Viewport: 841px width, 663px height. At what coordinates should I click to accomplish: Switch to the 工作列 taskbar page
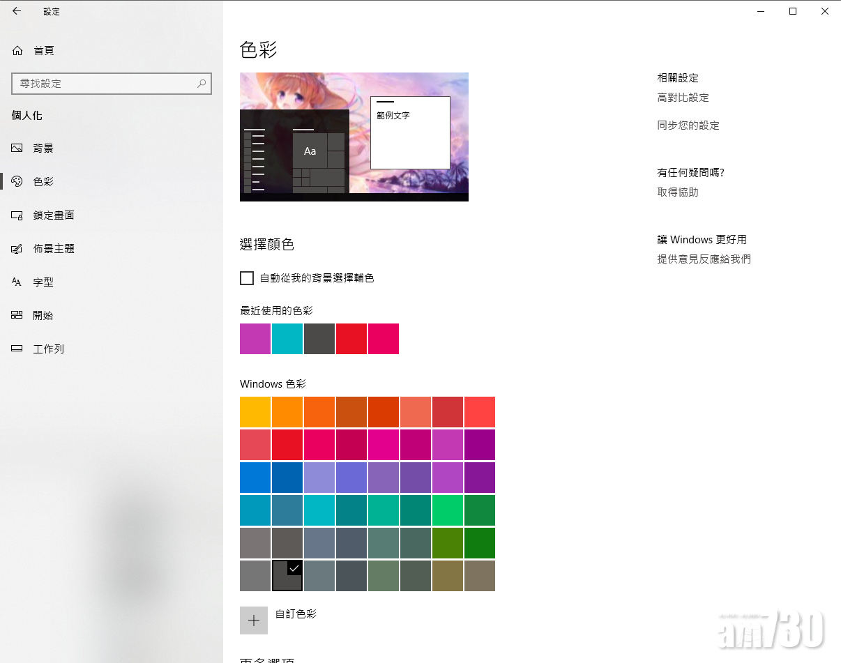(x=48, y=349)
